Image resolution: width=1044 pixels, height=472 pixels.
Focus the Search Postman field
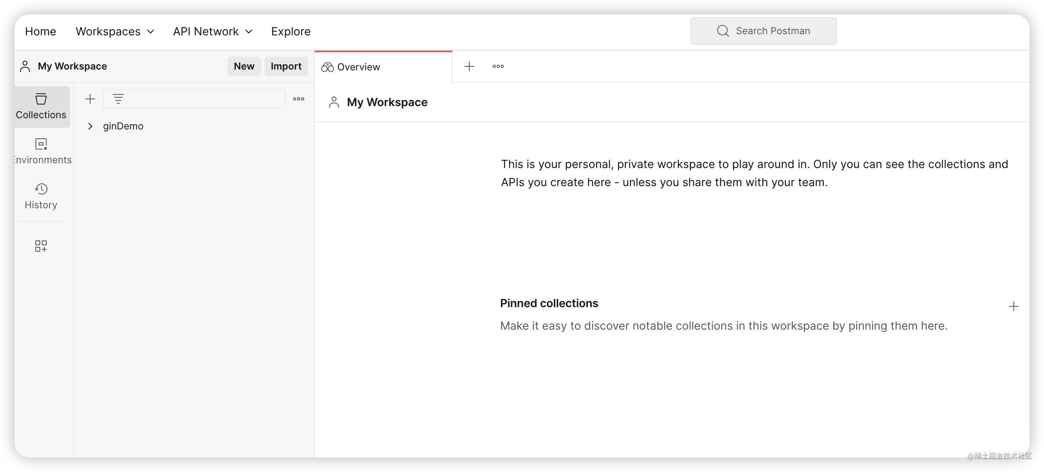pyautogui.click(x=763, y=31)
